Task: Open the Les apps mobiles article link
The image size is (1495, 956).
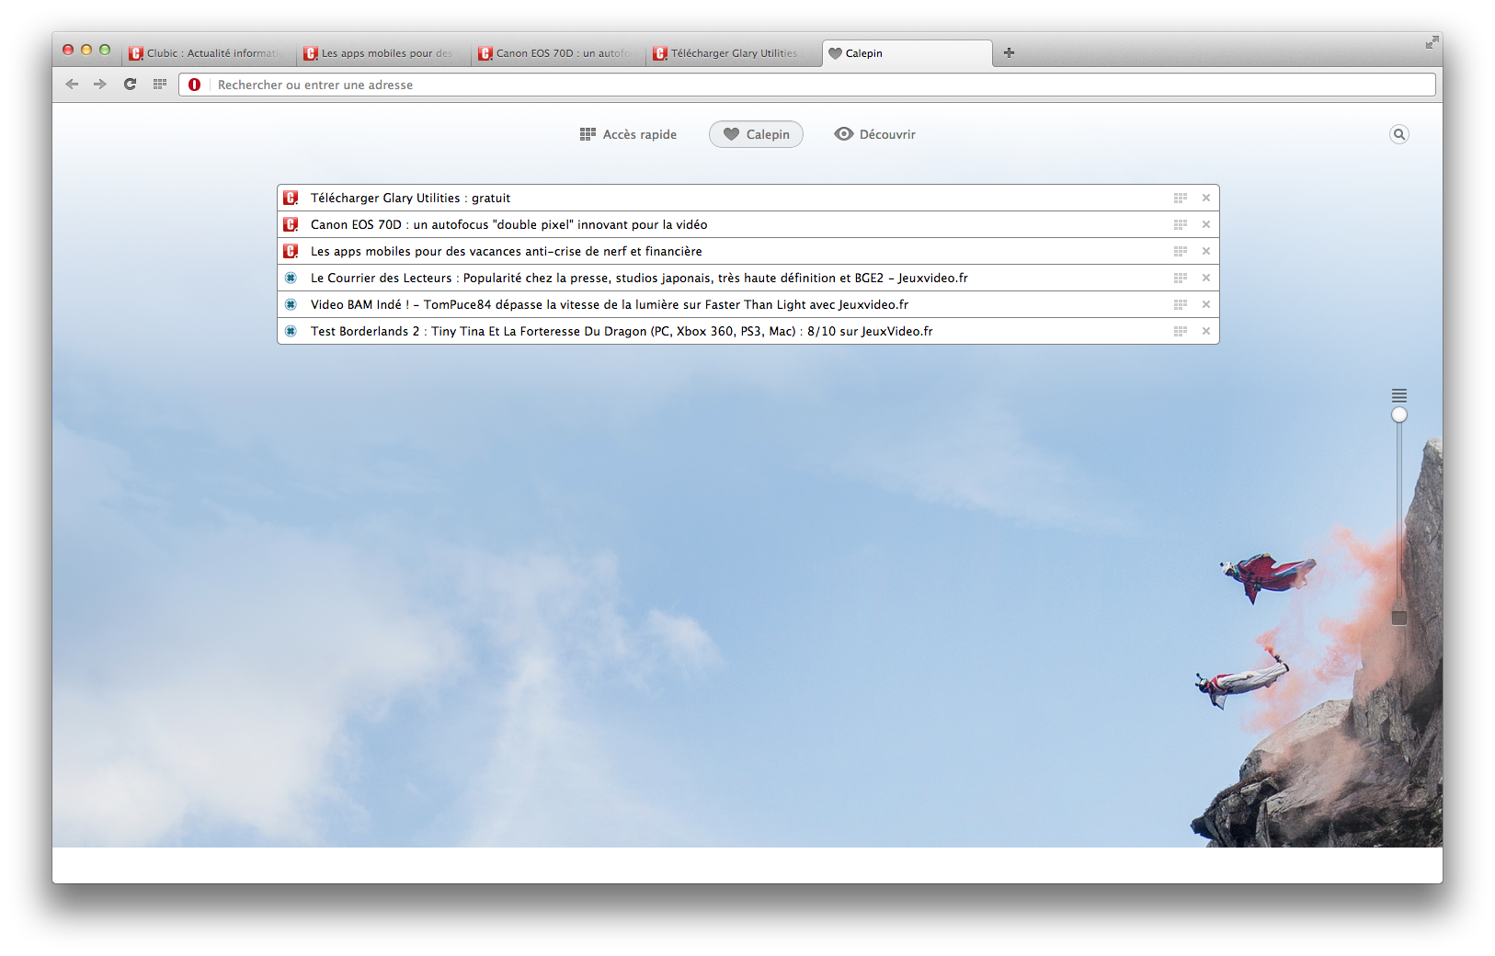Action: 506,252
